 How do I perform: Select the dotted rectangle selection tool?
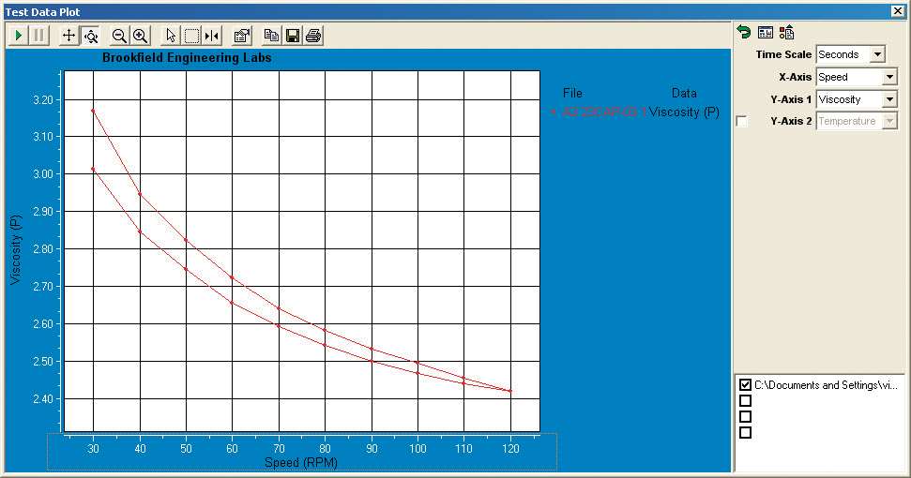pyautogui.click(x=191, y=36)
